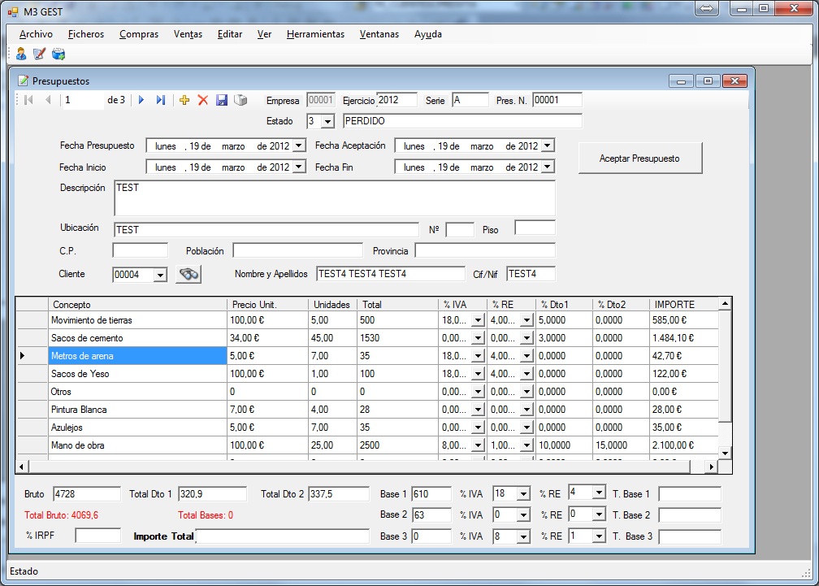The width and height of the screenshot is (819, 586).
Task: Delete record with red X icon
Action: (203, 100)
